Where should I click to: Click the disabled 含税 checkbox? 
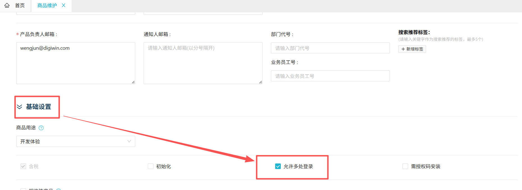[23, 167]
